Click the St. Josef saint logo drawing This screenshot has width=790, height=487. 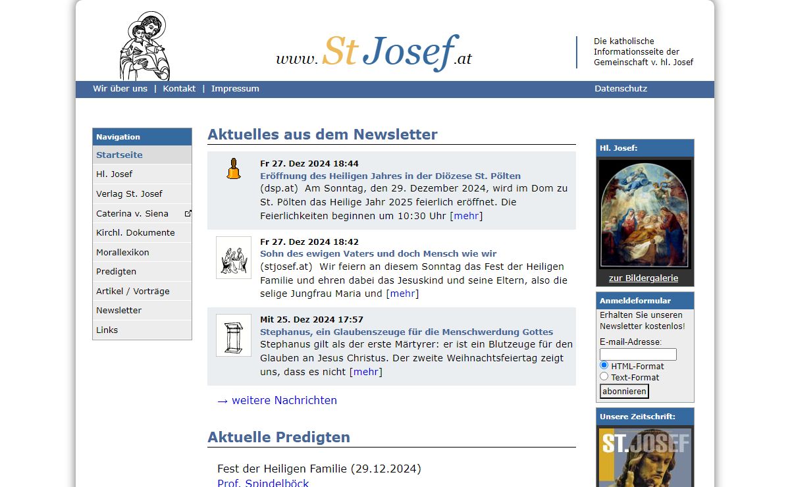(x=144, y=46)
